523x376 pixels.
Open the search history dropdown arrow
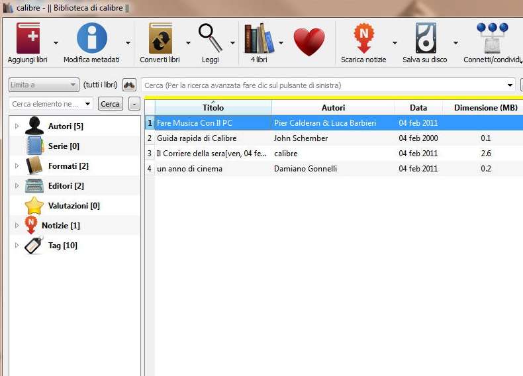[x=510, y=85]
